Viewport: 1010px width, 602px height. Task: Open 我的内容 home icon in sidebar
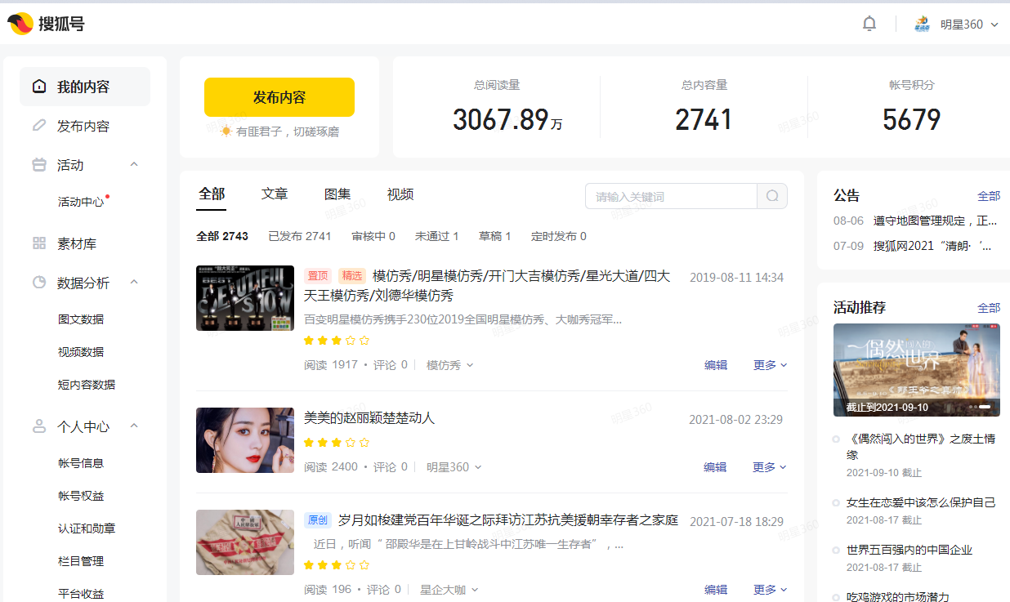(39, 87)
